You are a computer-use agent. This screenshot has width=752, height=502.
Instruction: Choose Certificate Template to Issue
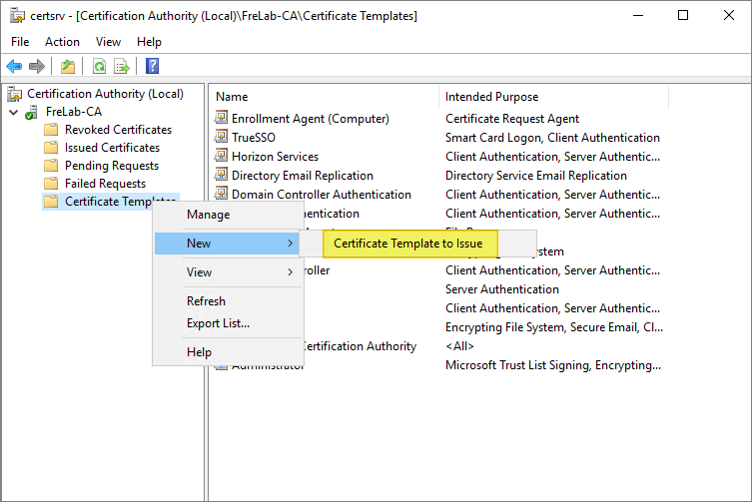(x=407, y=244)
